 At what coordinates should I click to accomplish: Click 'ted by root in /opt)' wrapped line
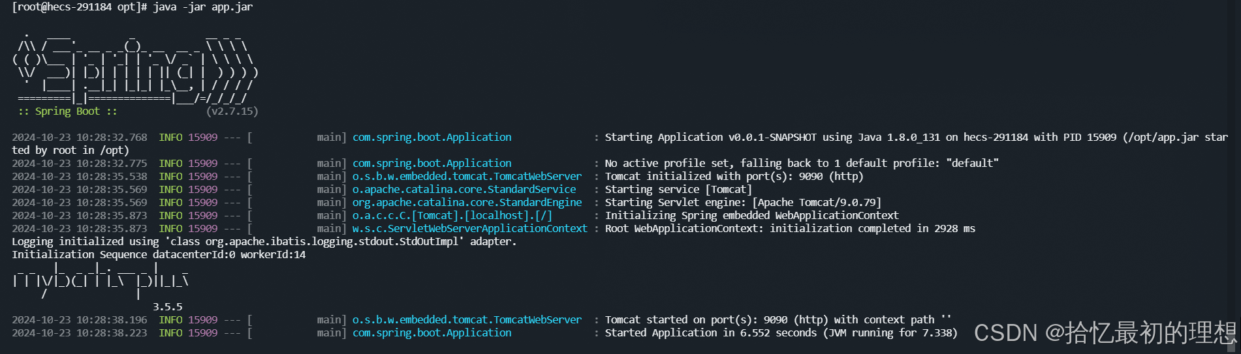click(71, 151)
